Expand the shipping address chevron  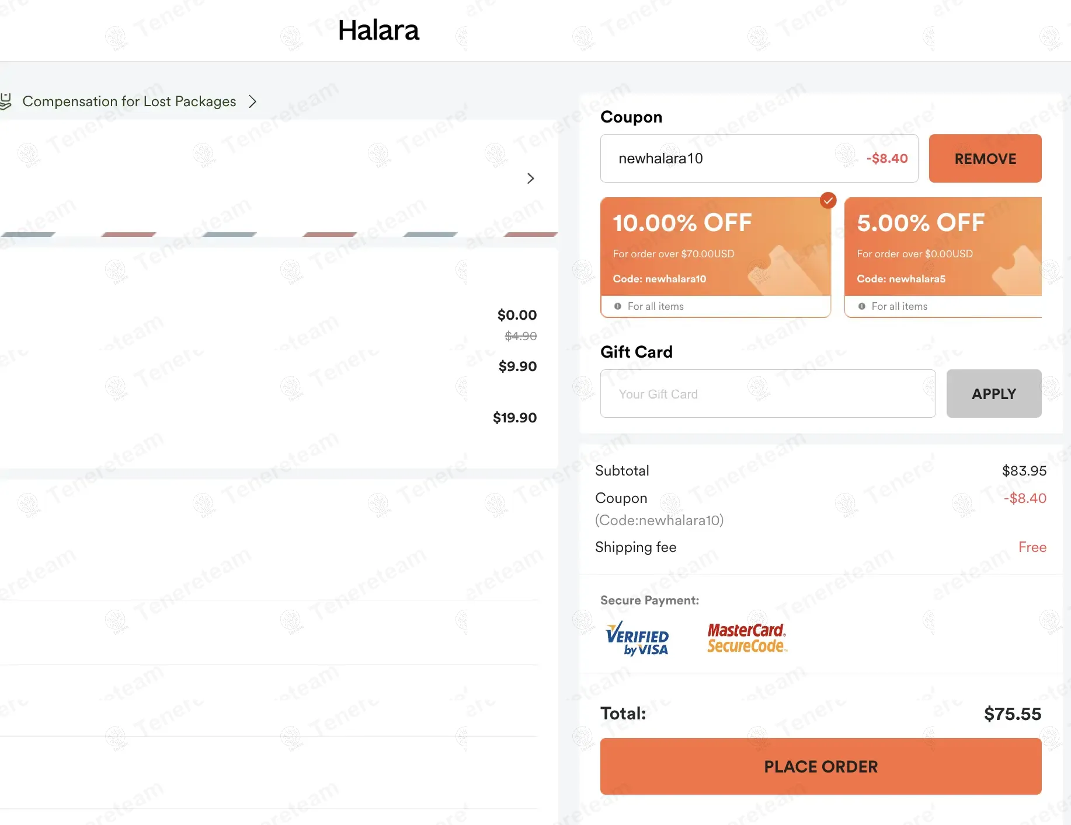pos(530,179)
